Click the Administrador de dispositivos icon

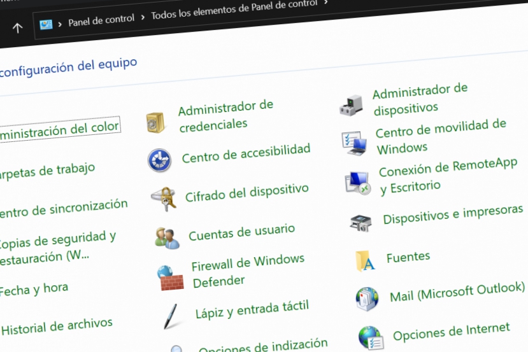click(350, 104)
